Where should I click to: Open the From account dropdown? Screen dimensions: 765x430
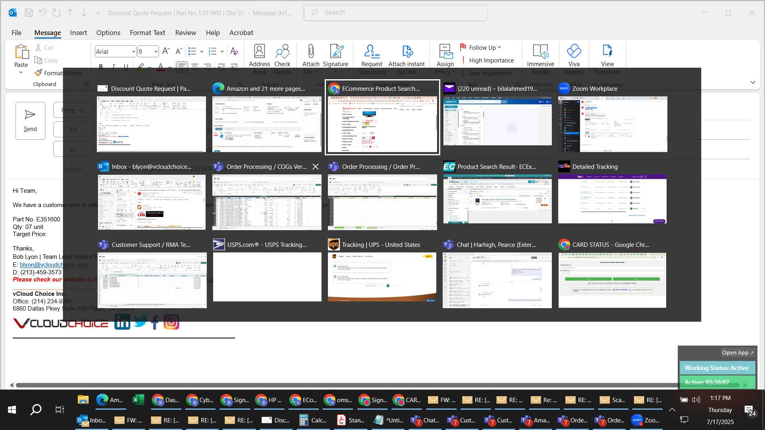[x=73, y=110]
